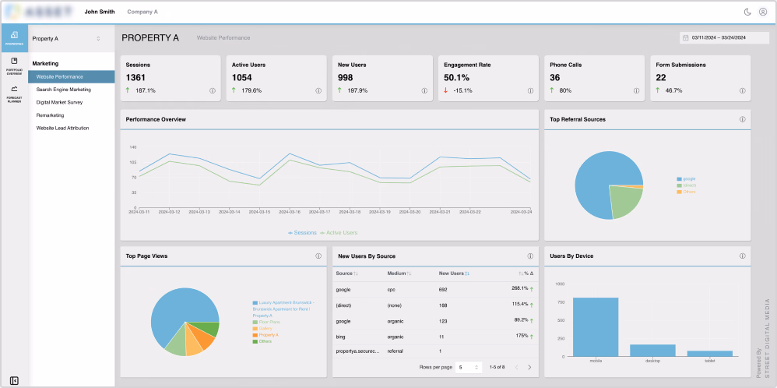Select Website Performance menu item
The image size is (777, 388).
72,77
